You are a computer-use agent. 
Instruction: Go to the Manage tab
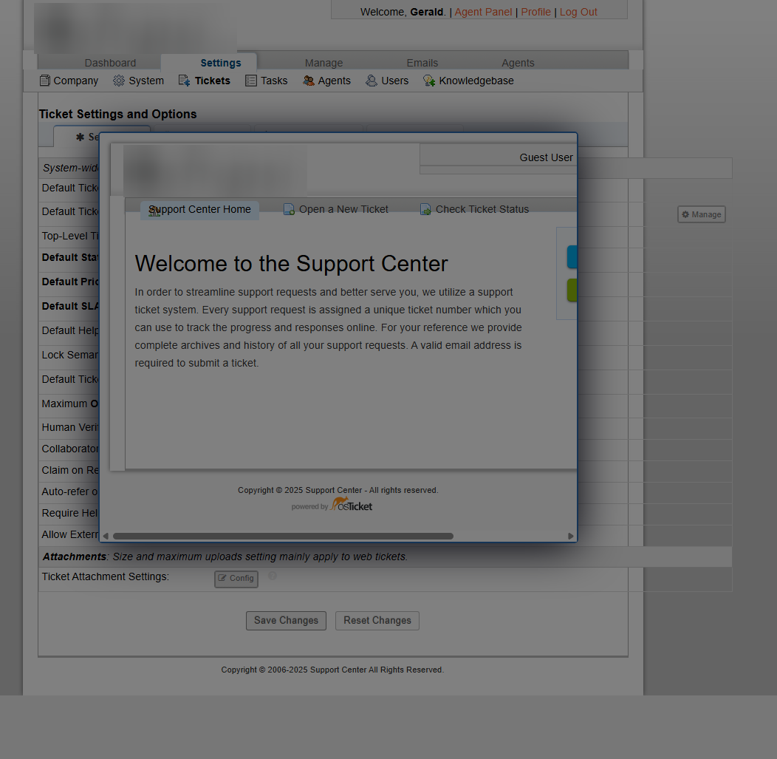click(324, 63)
